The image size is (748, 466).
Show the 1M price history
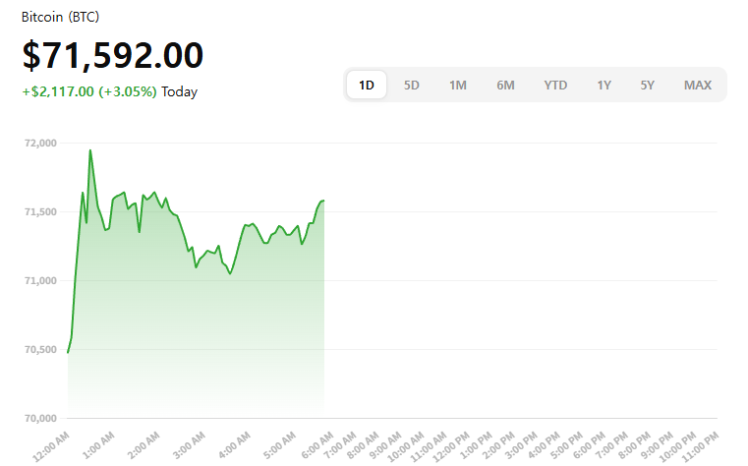tap(458, 85)
